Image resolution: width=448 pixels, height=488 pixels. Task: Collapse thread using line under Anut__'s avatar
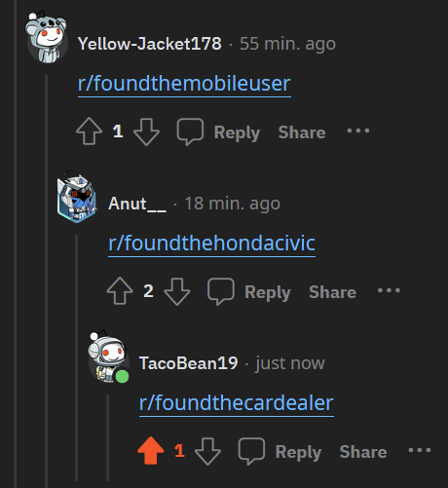click(77, 357)
